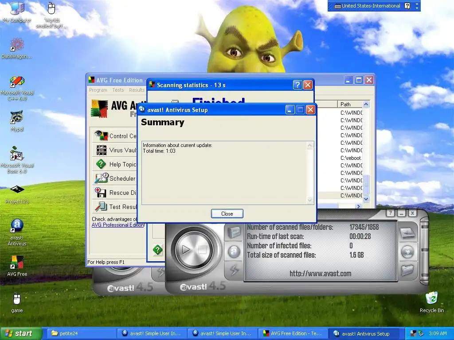Image resolution: width=454 pixels, height=340 pixels.
Task: Click avast lightning resident protection icon
Action: click(234, 270)
